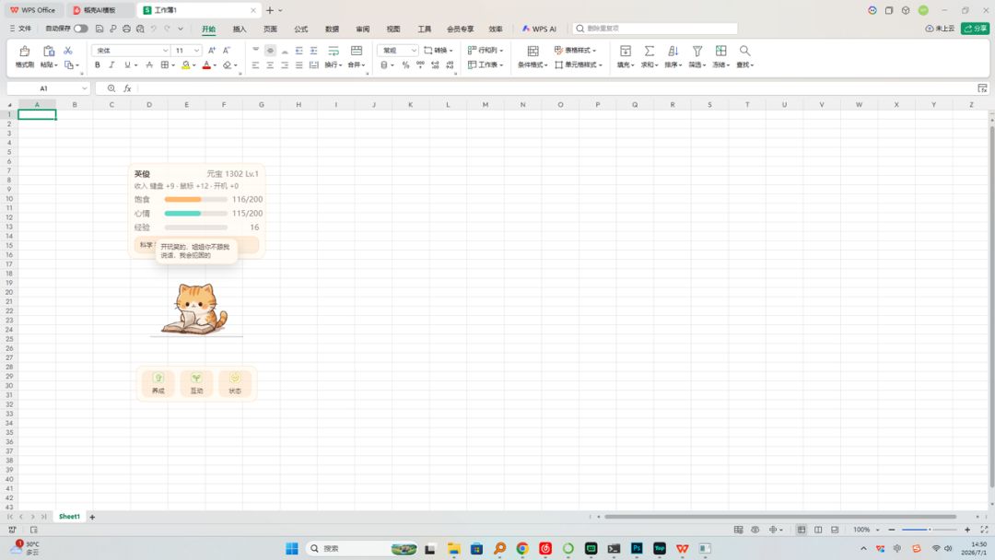Screen dimensions: 995x560
Task: Toggle wrap text option
Action: click(x=334, y=52)
